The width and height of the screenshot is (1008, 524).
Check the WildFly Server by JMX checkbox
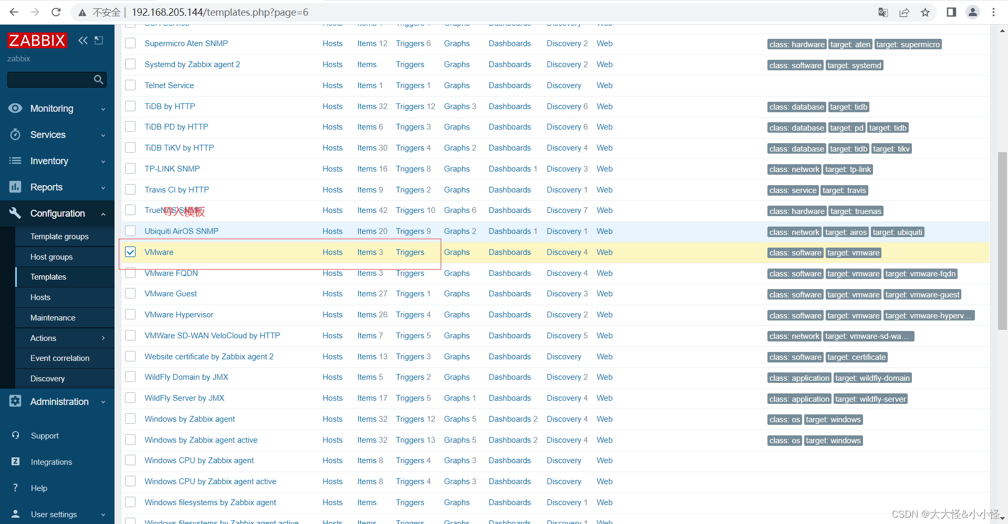(x=130, y=398)
